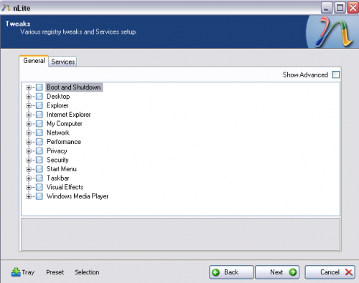Select the Boot and Shutdown label
359x283 pixels.
tap(74, 87)
